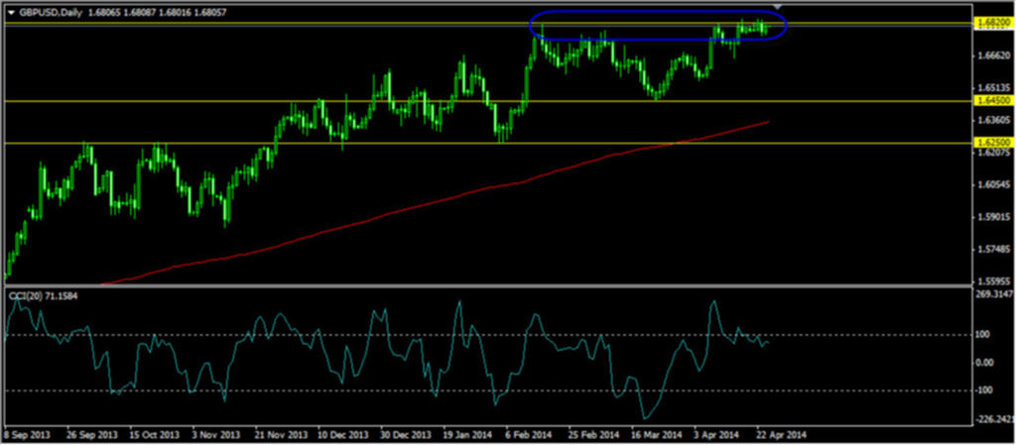Click the 1.60545 price scale value

994,185
